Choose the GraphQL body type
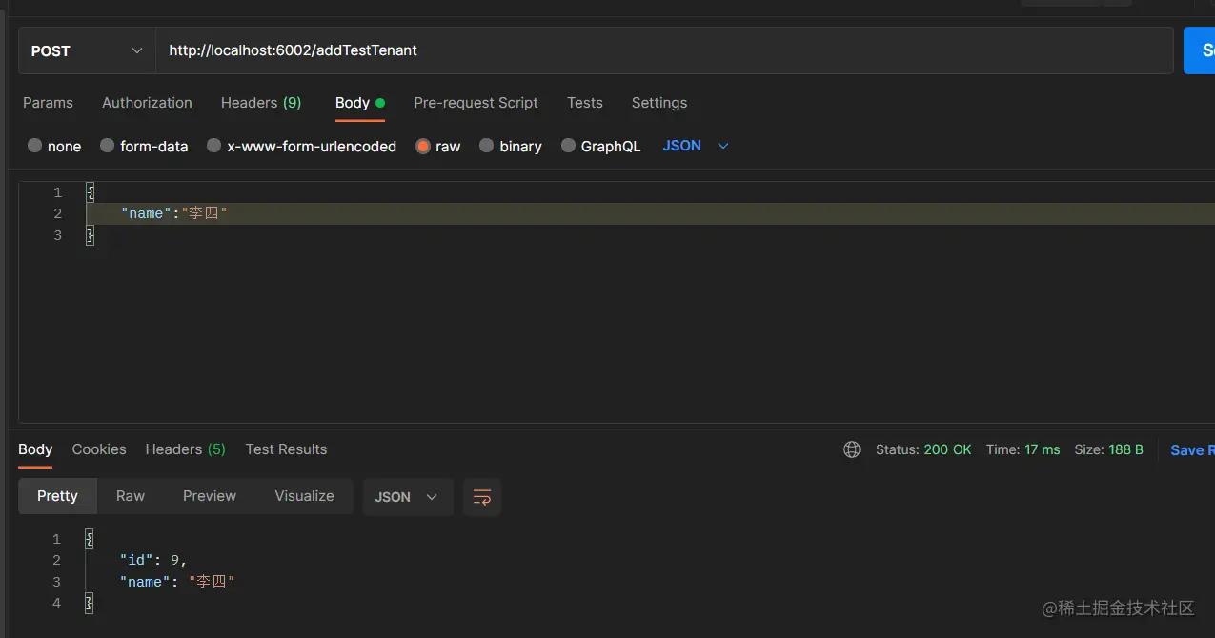This screenshot has height=638, width=1215. 601,146
